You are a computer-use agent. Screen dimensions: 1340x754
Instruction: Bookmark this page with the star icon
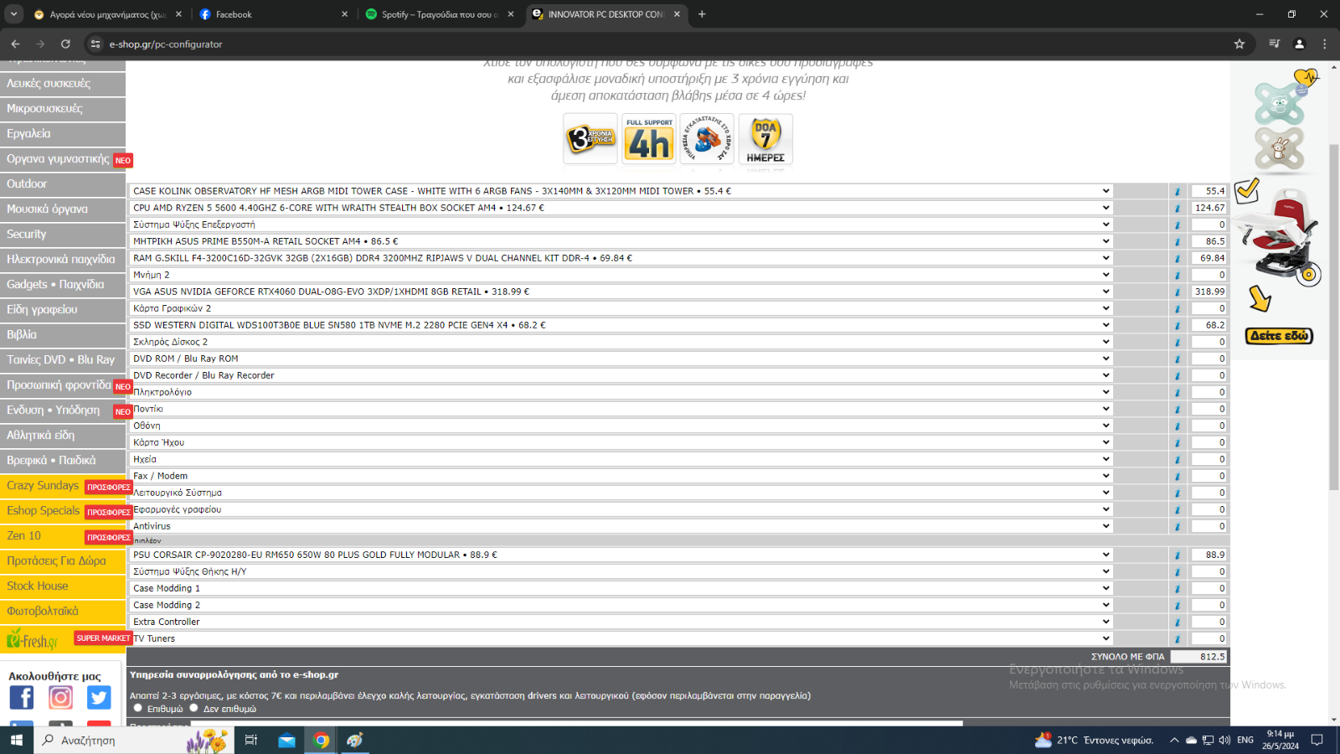point(1239,44)
